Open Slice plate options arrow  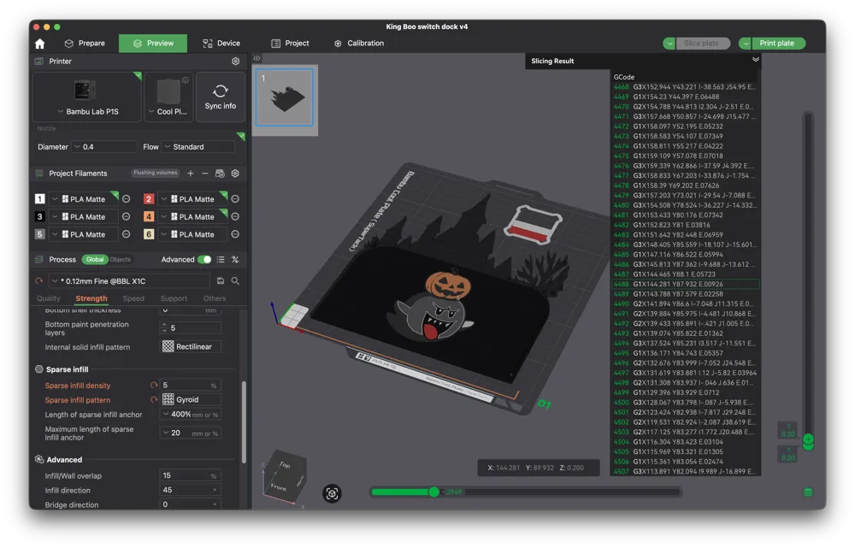[x=669, y=43]
